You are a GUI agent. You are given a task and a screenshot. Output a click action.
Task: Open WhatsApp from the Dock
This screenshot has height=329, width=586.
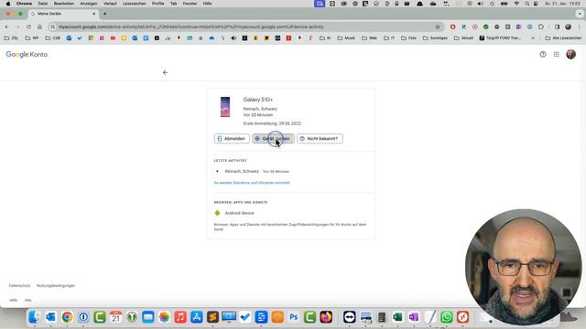[x=446, y=317]
